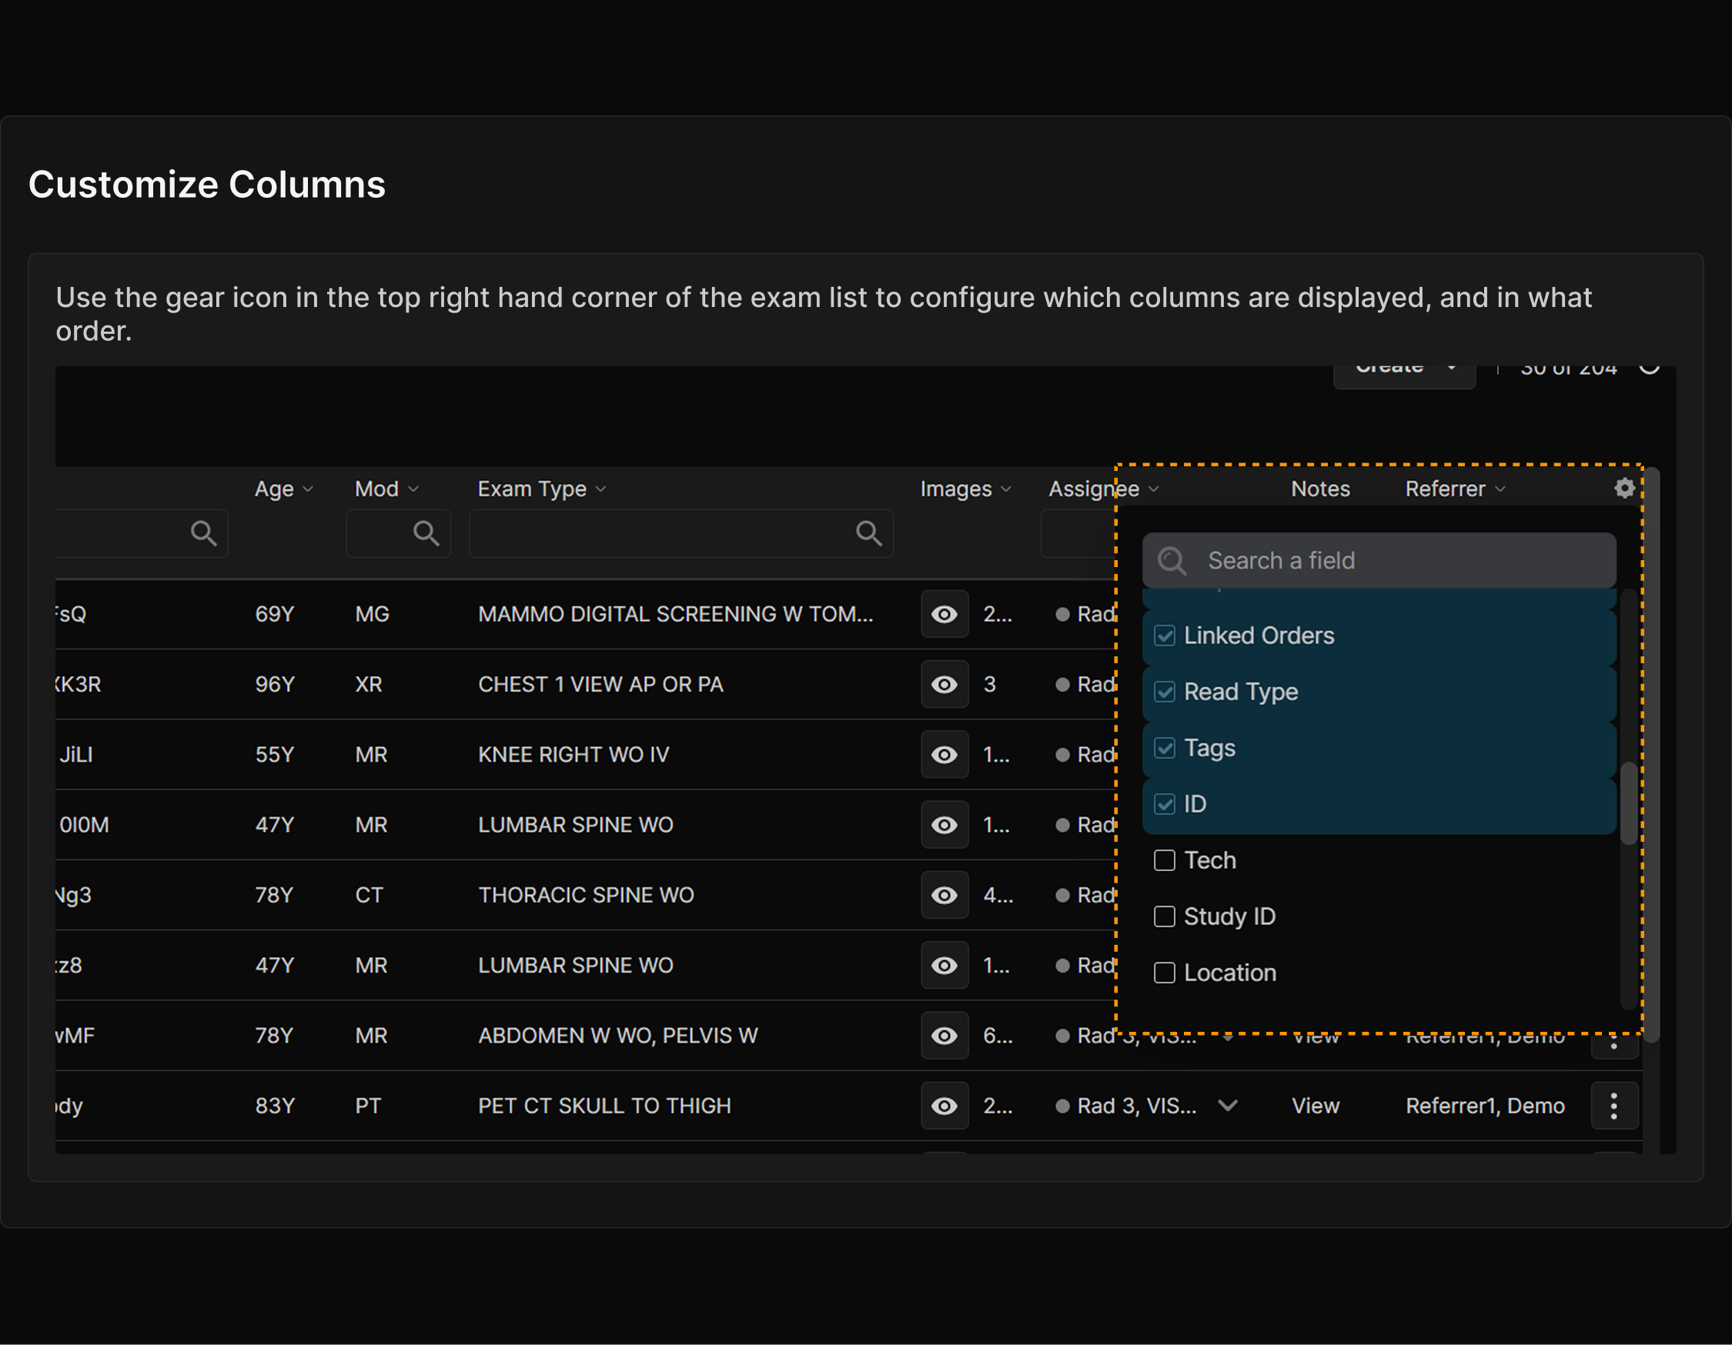
Task: Uncheck the Tags column checkbox
Action: tap(1164, 748)
